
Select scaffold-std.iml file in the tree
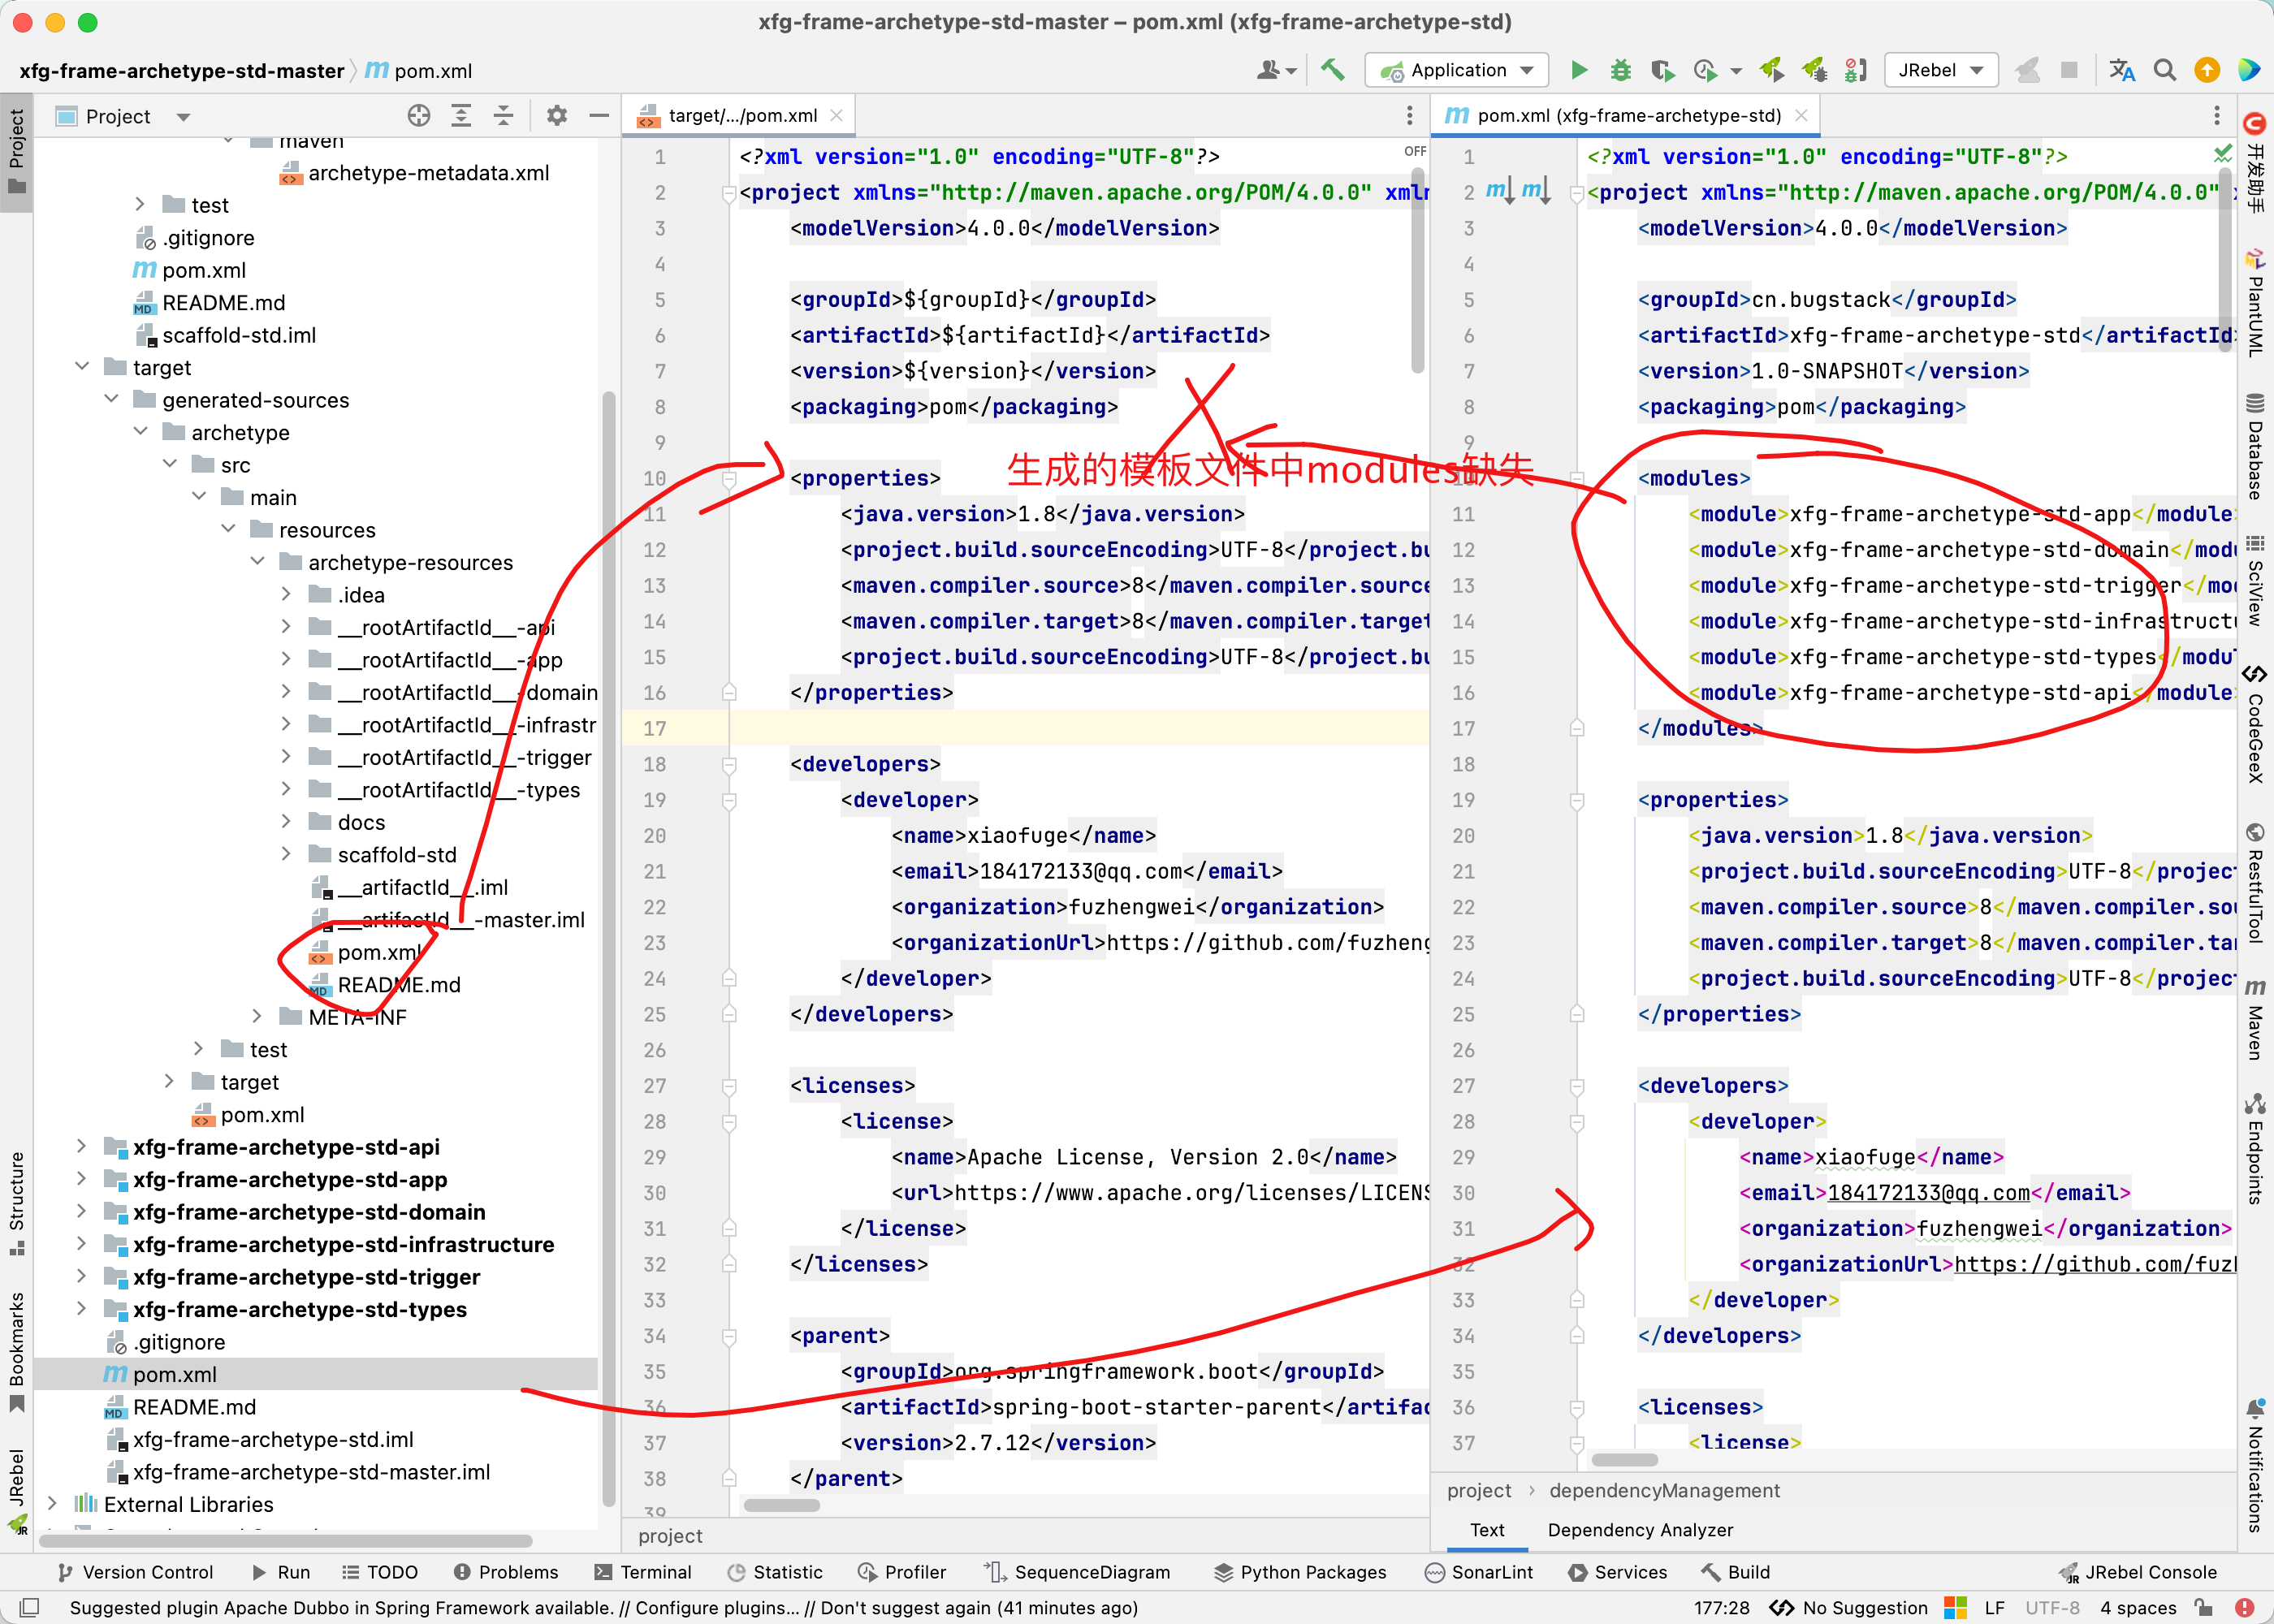pyautogui.click(x=225, y=335)
